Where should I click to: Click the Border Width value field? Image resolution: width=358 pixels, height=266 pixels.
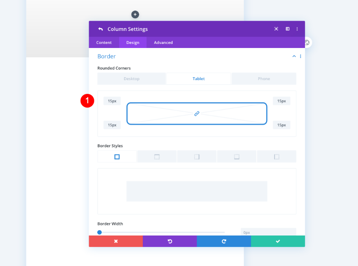268,232
